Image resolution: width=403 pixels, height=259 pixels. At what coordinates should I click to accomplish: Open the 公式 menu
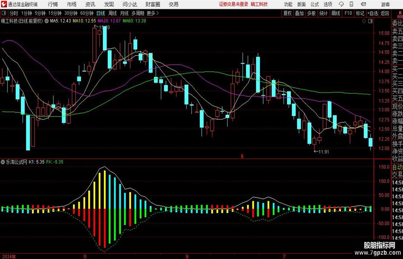coord(315,4)
